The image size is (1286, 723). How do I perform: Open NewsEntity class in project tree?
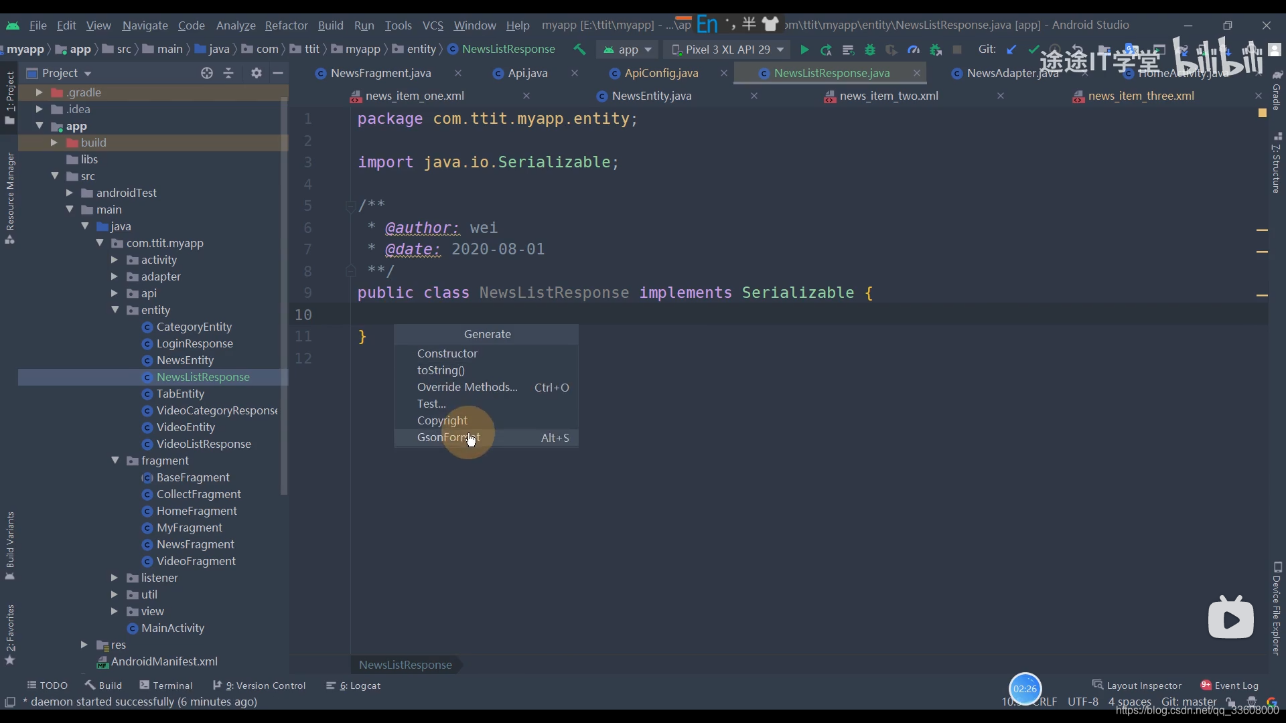pyautogui.click(x=185, y=360)
